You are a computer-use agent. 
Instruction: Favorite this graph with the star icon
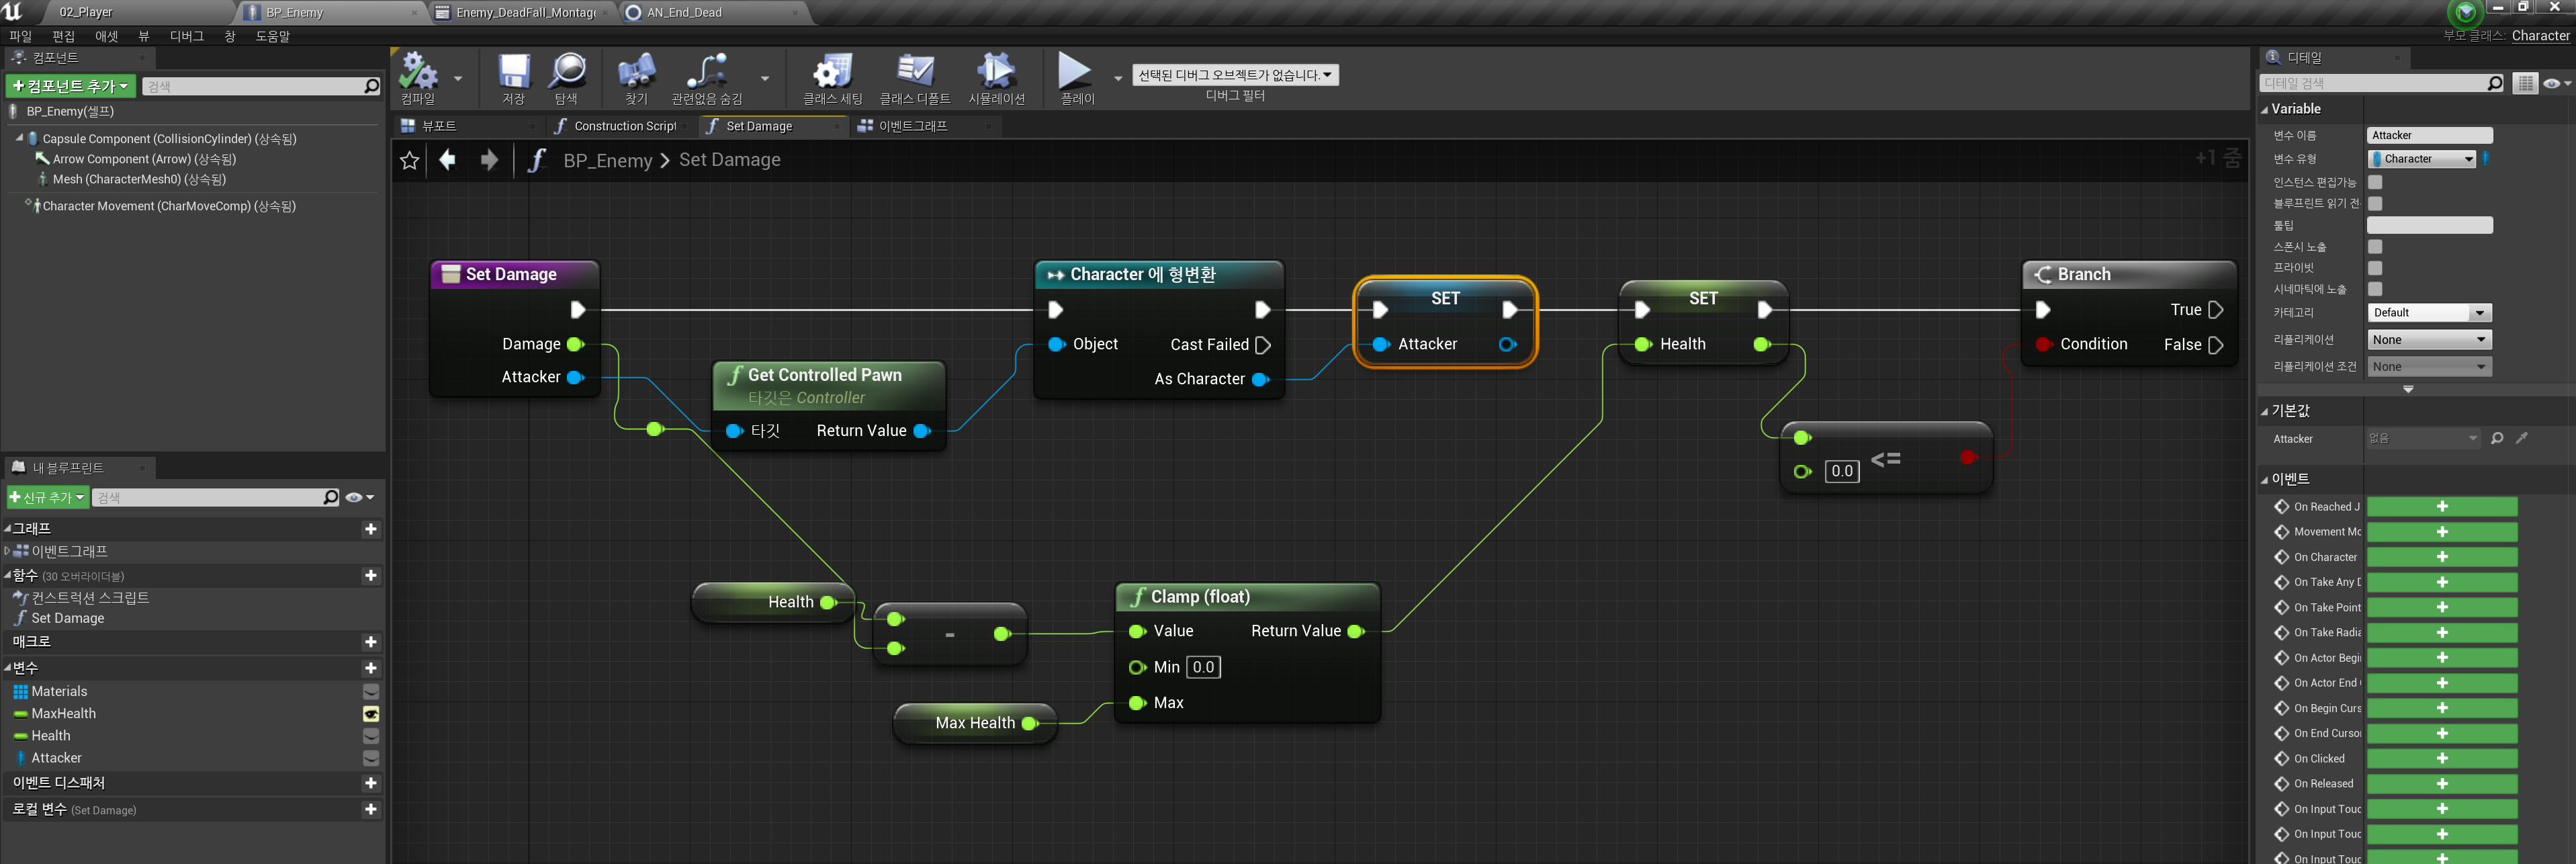(x=409, y=160)
